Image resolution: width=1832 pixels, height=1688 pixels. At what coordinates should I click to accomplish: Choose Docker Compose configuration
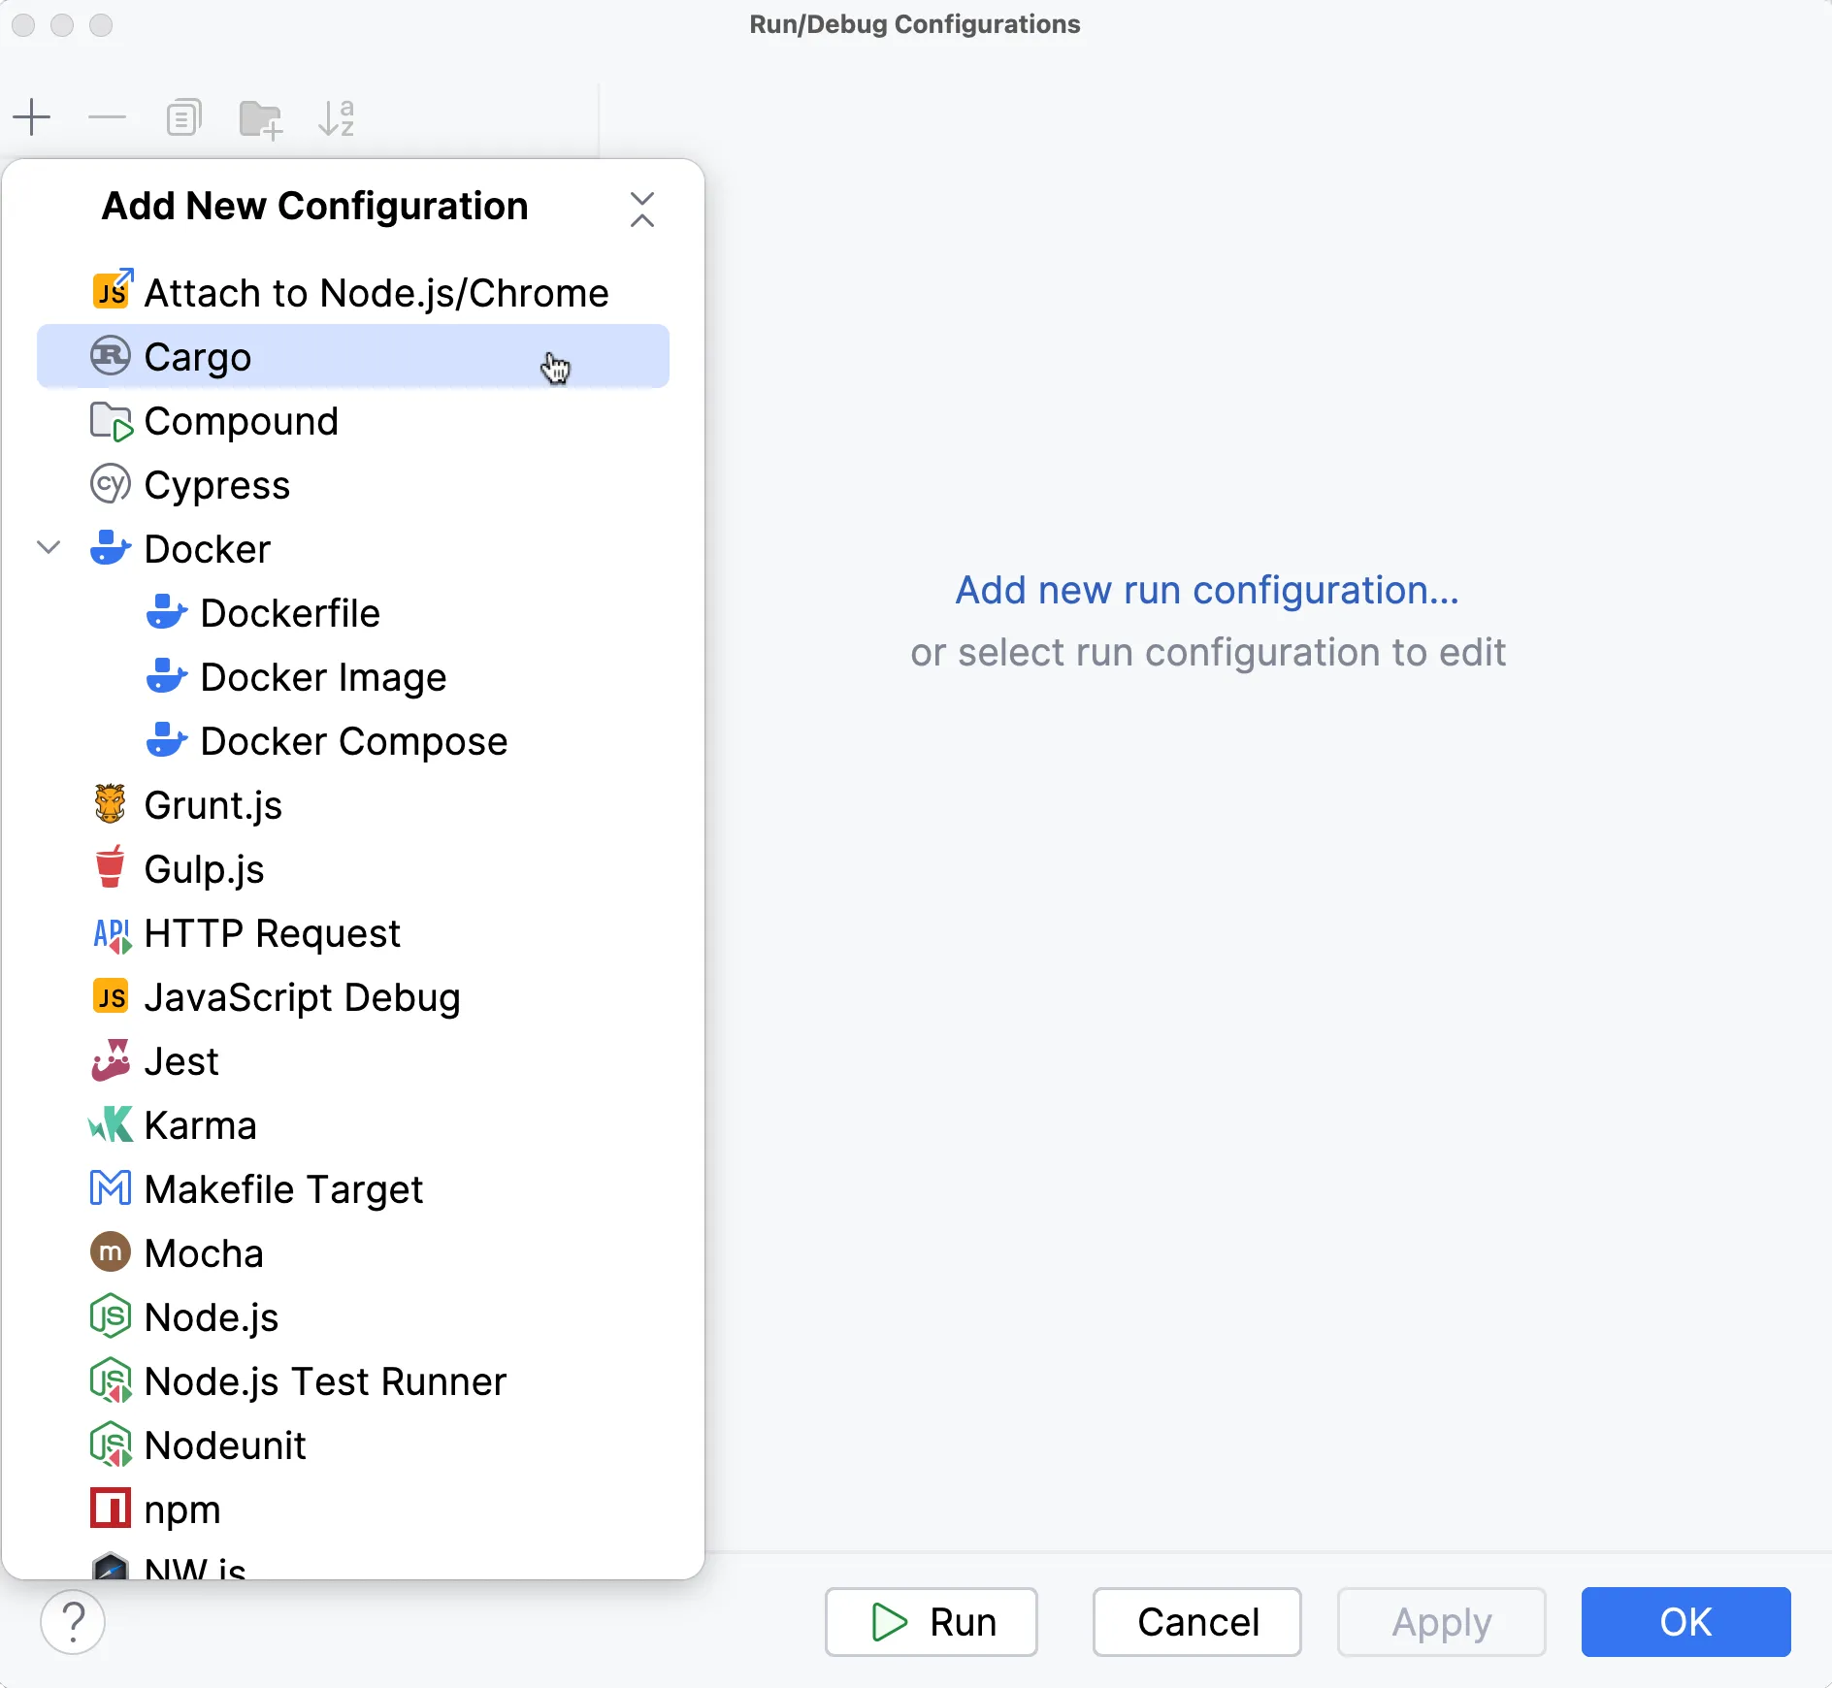(x=354, y=741)
